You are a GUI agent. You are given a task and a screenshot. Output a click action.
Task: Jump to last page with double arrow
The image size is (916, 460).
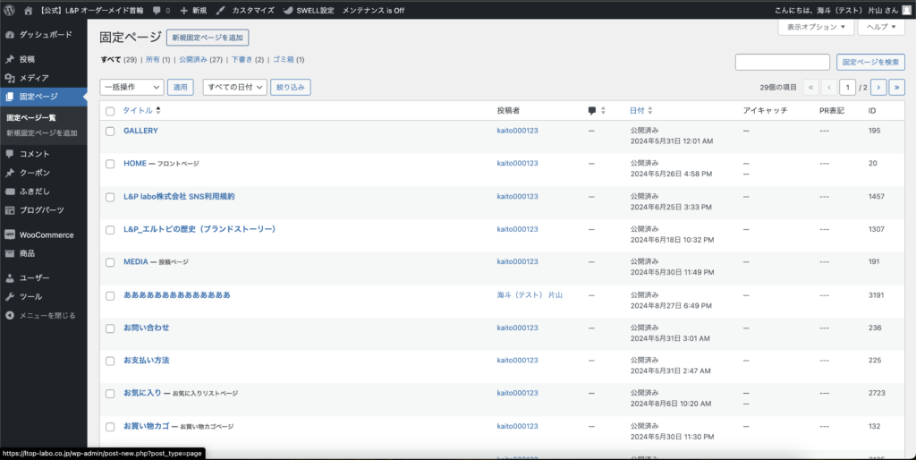pyautogui.click(x=896, y=87)
